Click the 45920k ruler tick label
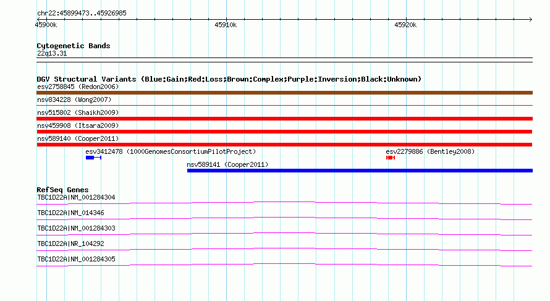Image resolution: width=550 pixels, height=301 pixels. (x=405, y=25)
